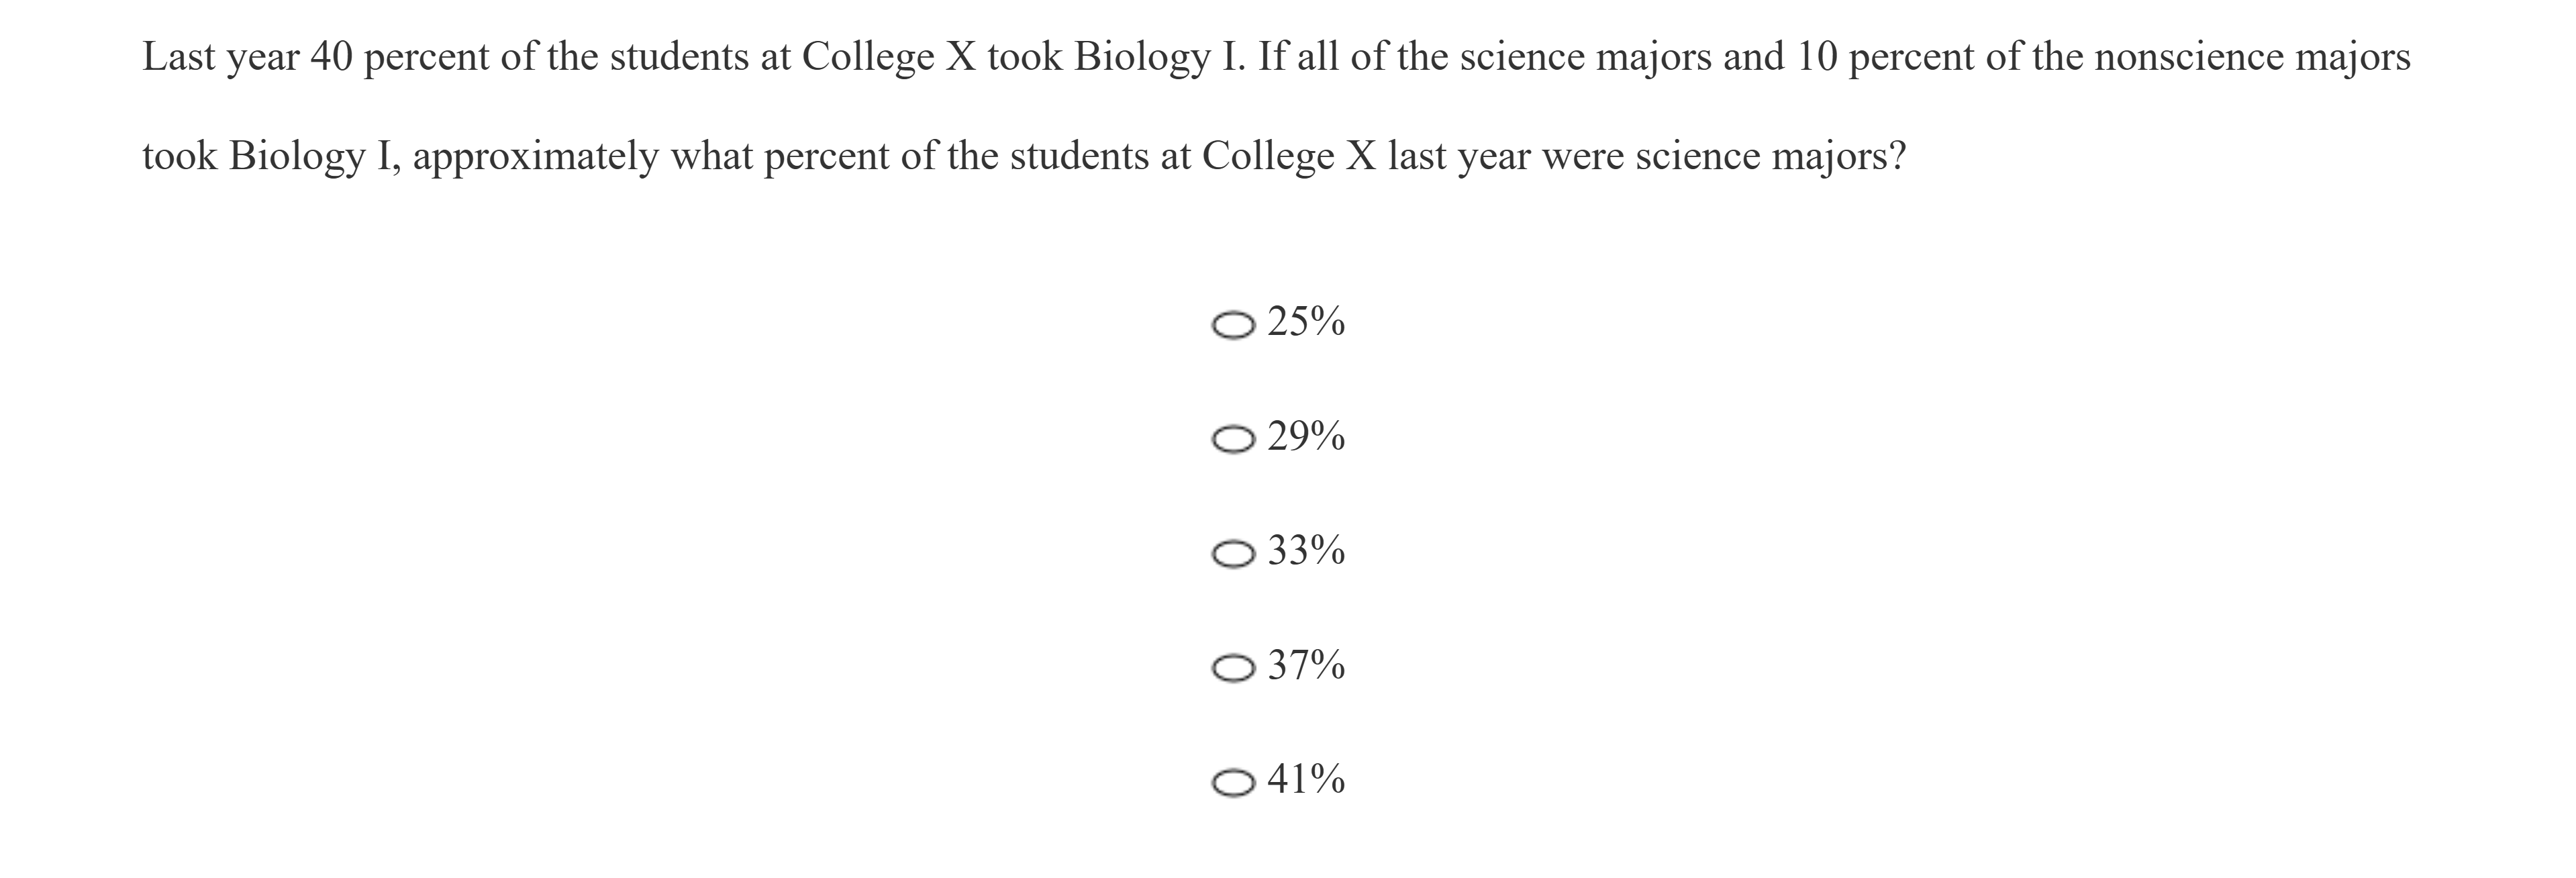This screenshot has height=878, width=2576.
Task: Mark the 41% radio button
Action: pyautogui.click(x=1232, y=782)
